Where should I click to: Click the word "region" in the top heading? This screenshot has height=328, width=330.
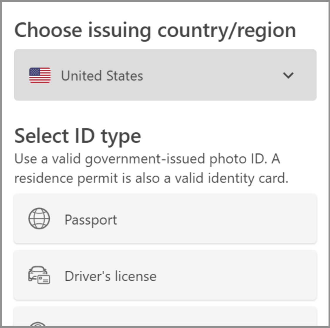coord(267,31)
